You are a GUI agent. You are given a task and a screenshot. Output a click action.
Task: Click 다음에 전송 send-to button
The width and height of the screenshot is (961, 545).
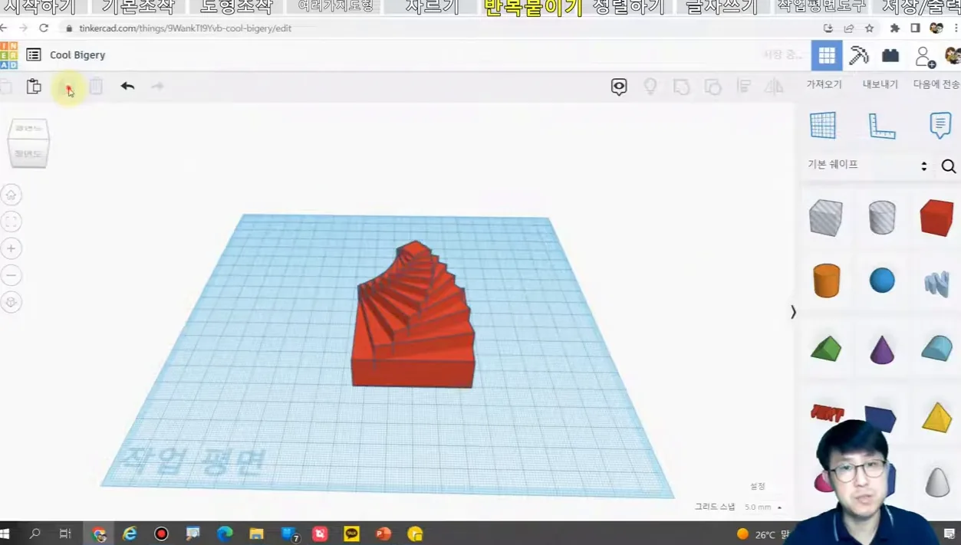pyautogui.click(x=936, y=84)
